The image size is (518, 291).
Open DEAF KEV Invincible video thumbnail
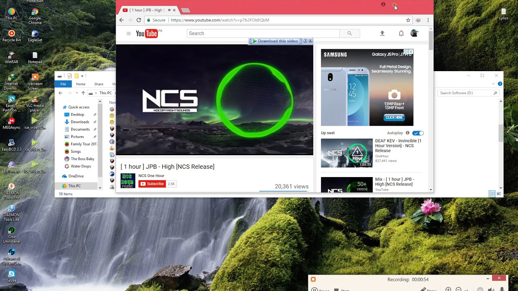tap(347, 153)
